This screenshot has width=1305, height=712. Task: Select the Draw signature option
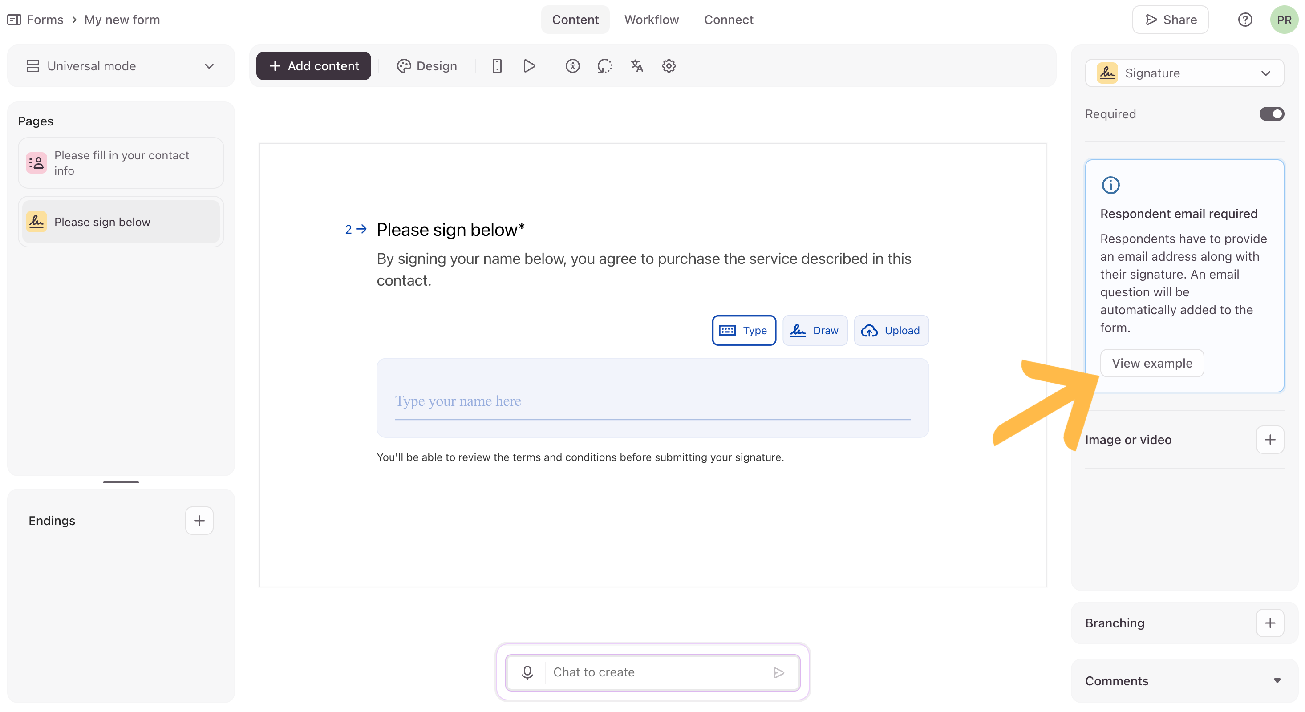pos(815,330)
